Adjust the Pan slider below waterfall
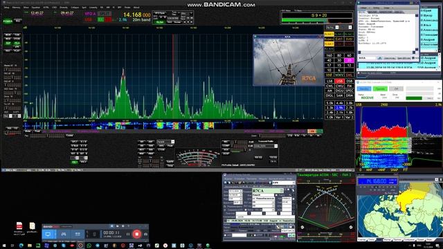The image size is (443, 249). point(47,136)
